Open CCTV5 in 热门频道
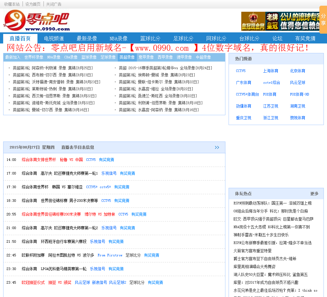The width and height of the screenshot is (327, 297). click(x=241, y=71)
